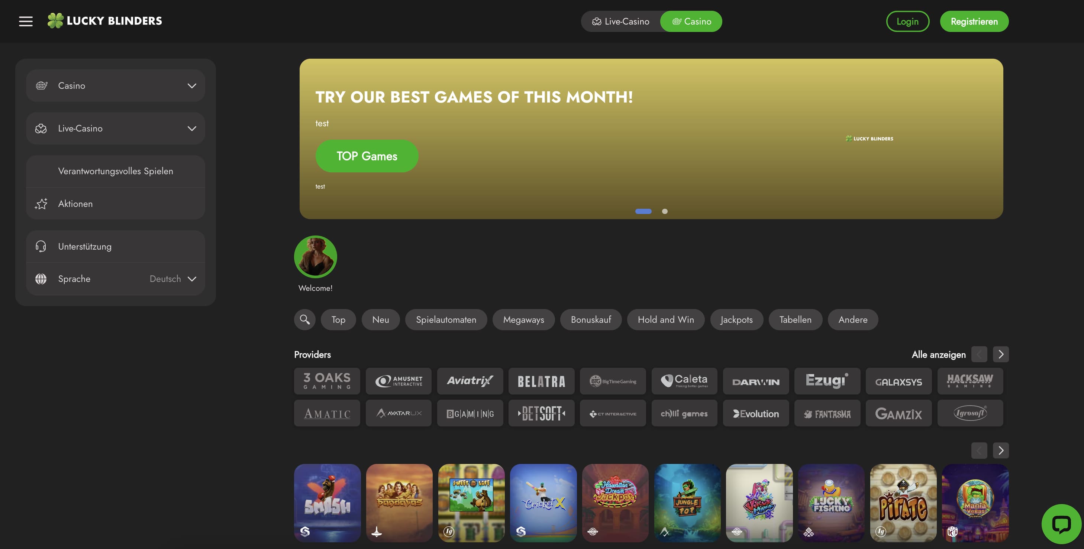Open the live chat bubble icon

point(1061,524)
